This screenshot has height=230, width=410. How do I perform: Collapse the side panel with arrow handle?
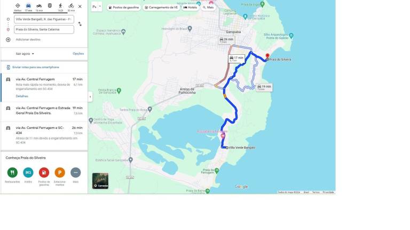pyautogui.click(x=90, y=97)
